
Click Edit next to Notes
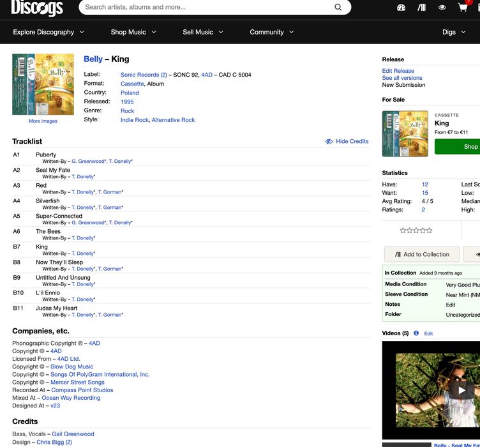[x=450, y=305]
